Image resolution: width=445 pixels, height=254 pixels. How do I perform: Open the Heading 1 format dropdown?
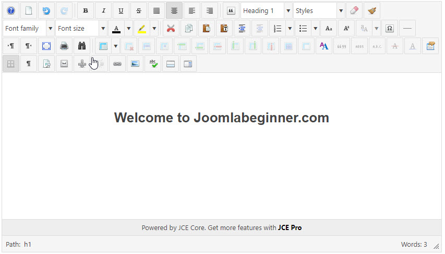pos(288,11)
